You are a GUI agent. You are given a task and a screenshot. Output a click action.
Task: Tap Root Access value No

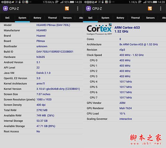coord(38,131)
